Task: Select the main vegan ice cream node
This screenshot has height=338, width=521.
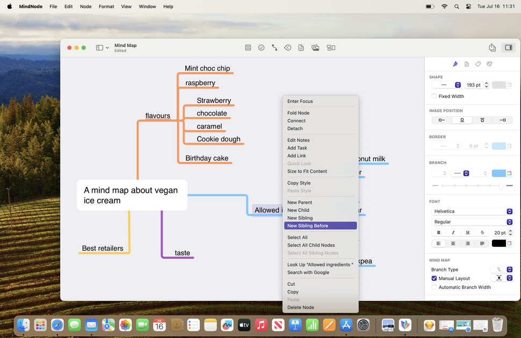Action: [132, 195]
